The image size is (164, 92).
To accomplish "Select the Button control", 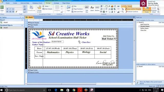I will click(x=97, y=8).
